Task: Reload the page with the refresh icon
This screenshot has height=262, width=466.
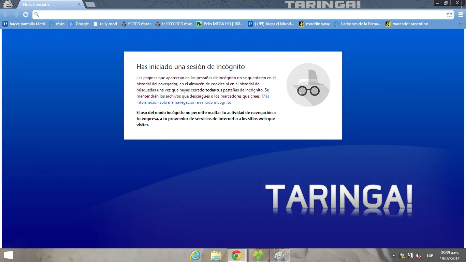Action: tap(26, 14)
